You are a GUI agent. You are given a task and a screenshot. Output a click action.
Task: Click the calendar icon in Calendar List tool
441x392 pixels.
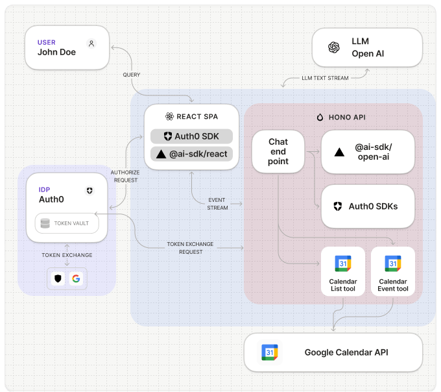(x=343, y=263)
